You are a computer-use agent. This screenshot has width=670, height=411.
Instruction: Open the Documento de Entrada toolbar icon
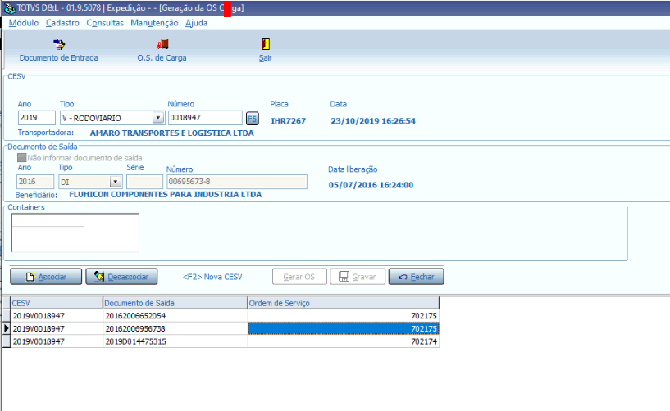(58, 44)
